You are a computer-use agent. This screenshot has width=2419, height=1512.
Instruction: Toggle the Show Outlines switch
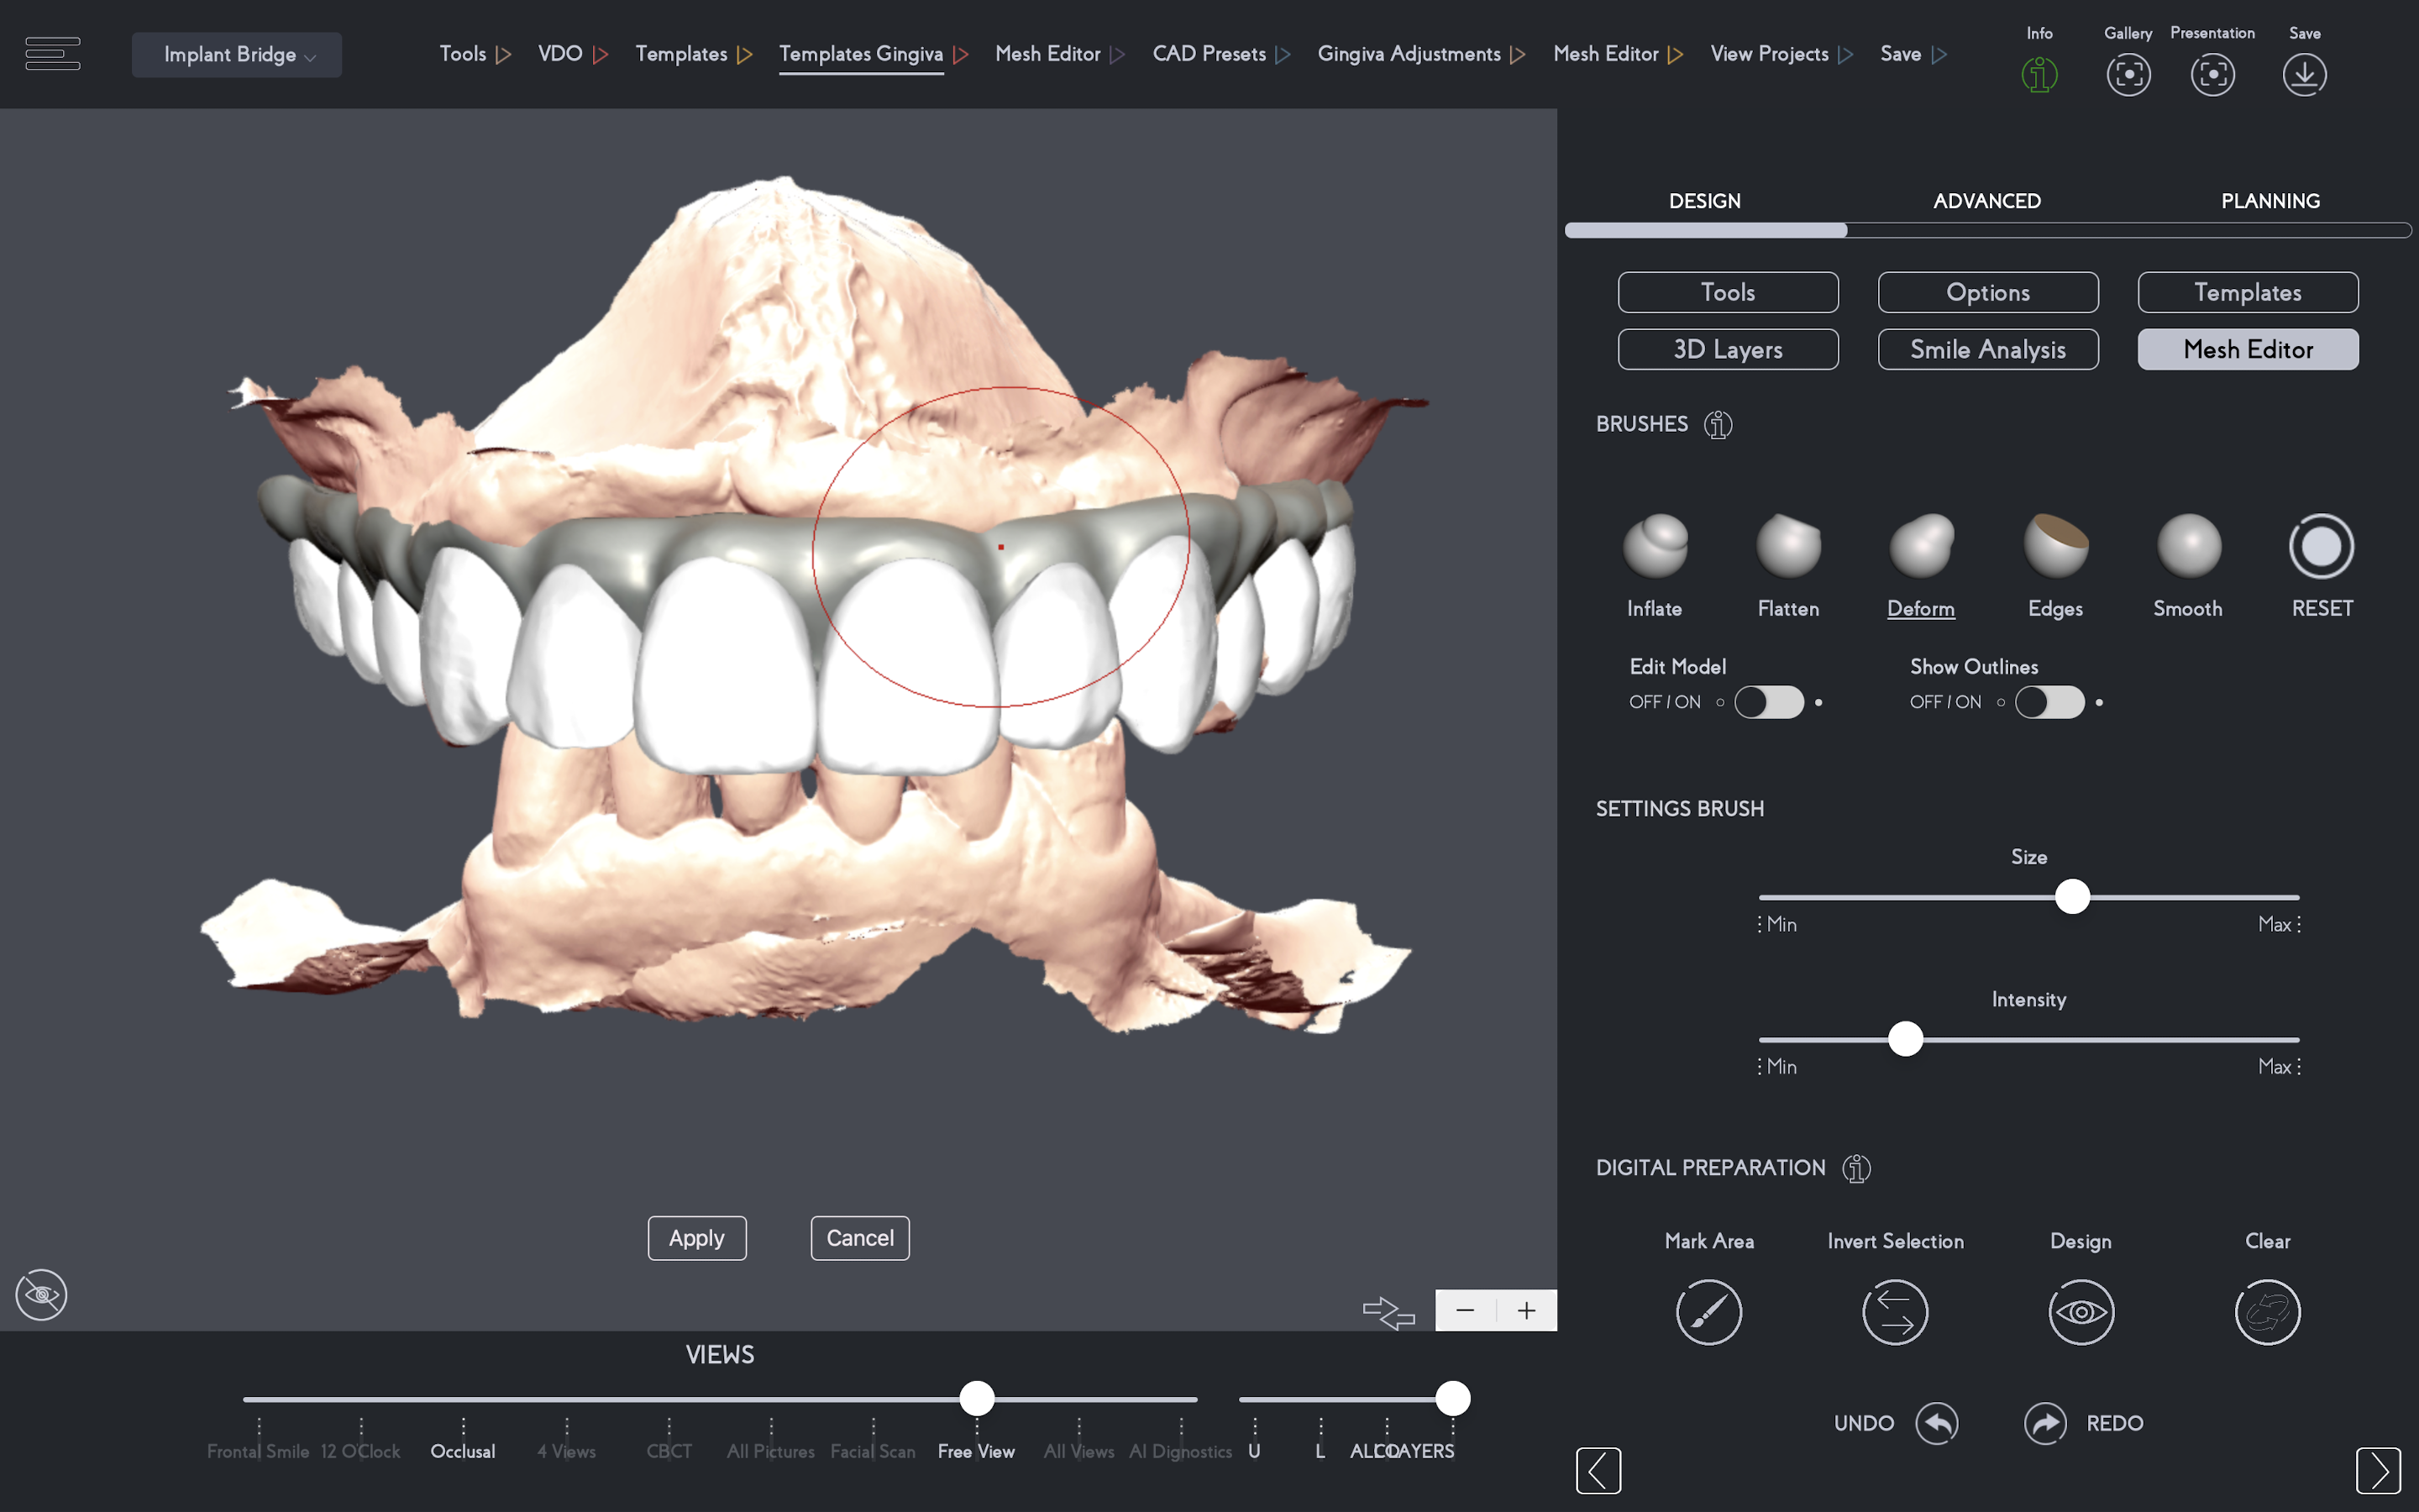pos(2049,702)
